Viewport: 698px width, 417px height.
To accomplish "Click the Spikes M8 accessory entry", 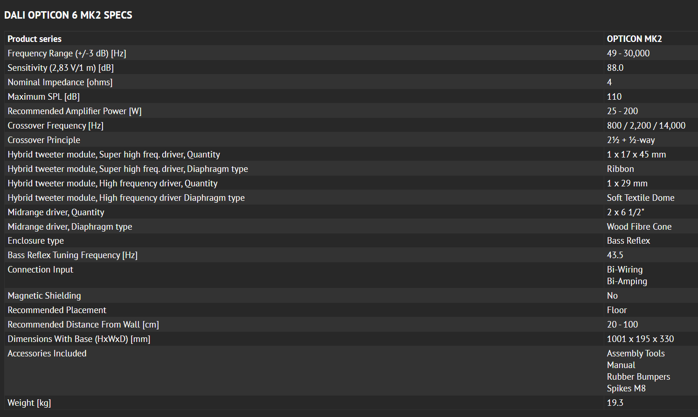I will pos(626,389).
